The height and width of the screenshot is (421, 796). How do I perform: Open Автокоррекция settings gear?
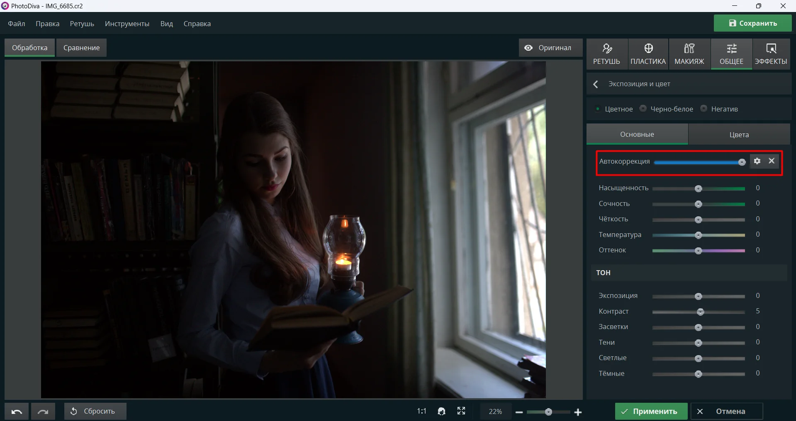point(757,161)
